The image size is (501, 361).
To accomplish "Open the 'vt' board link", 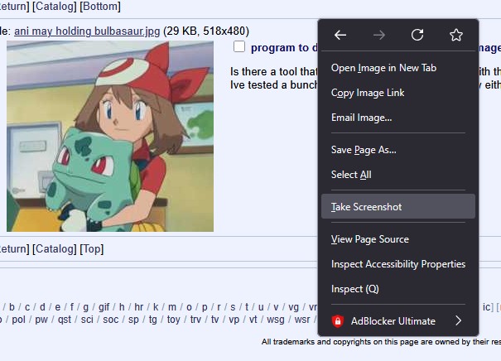I will point(253,320).
